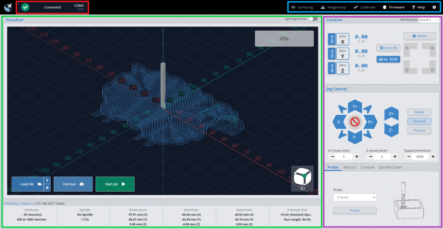Toggle Lightweight Mode switch
443x229 pixels.
click(x=313, y=19)
